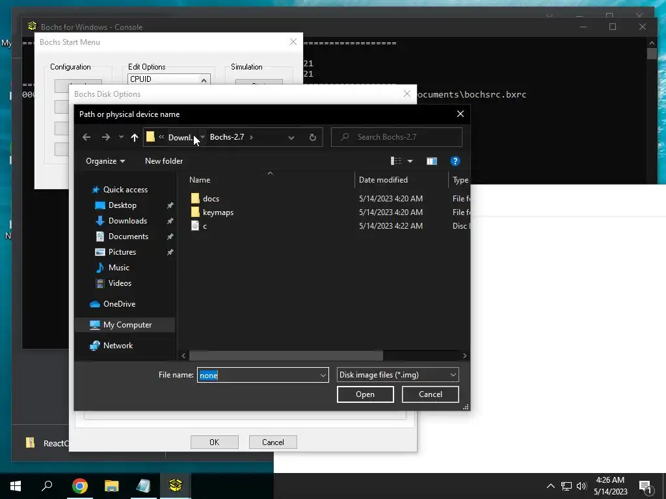Open the volume speaker tray icon

tap(581, 486)
